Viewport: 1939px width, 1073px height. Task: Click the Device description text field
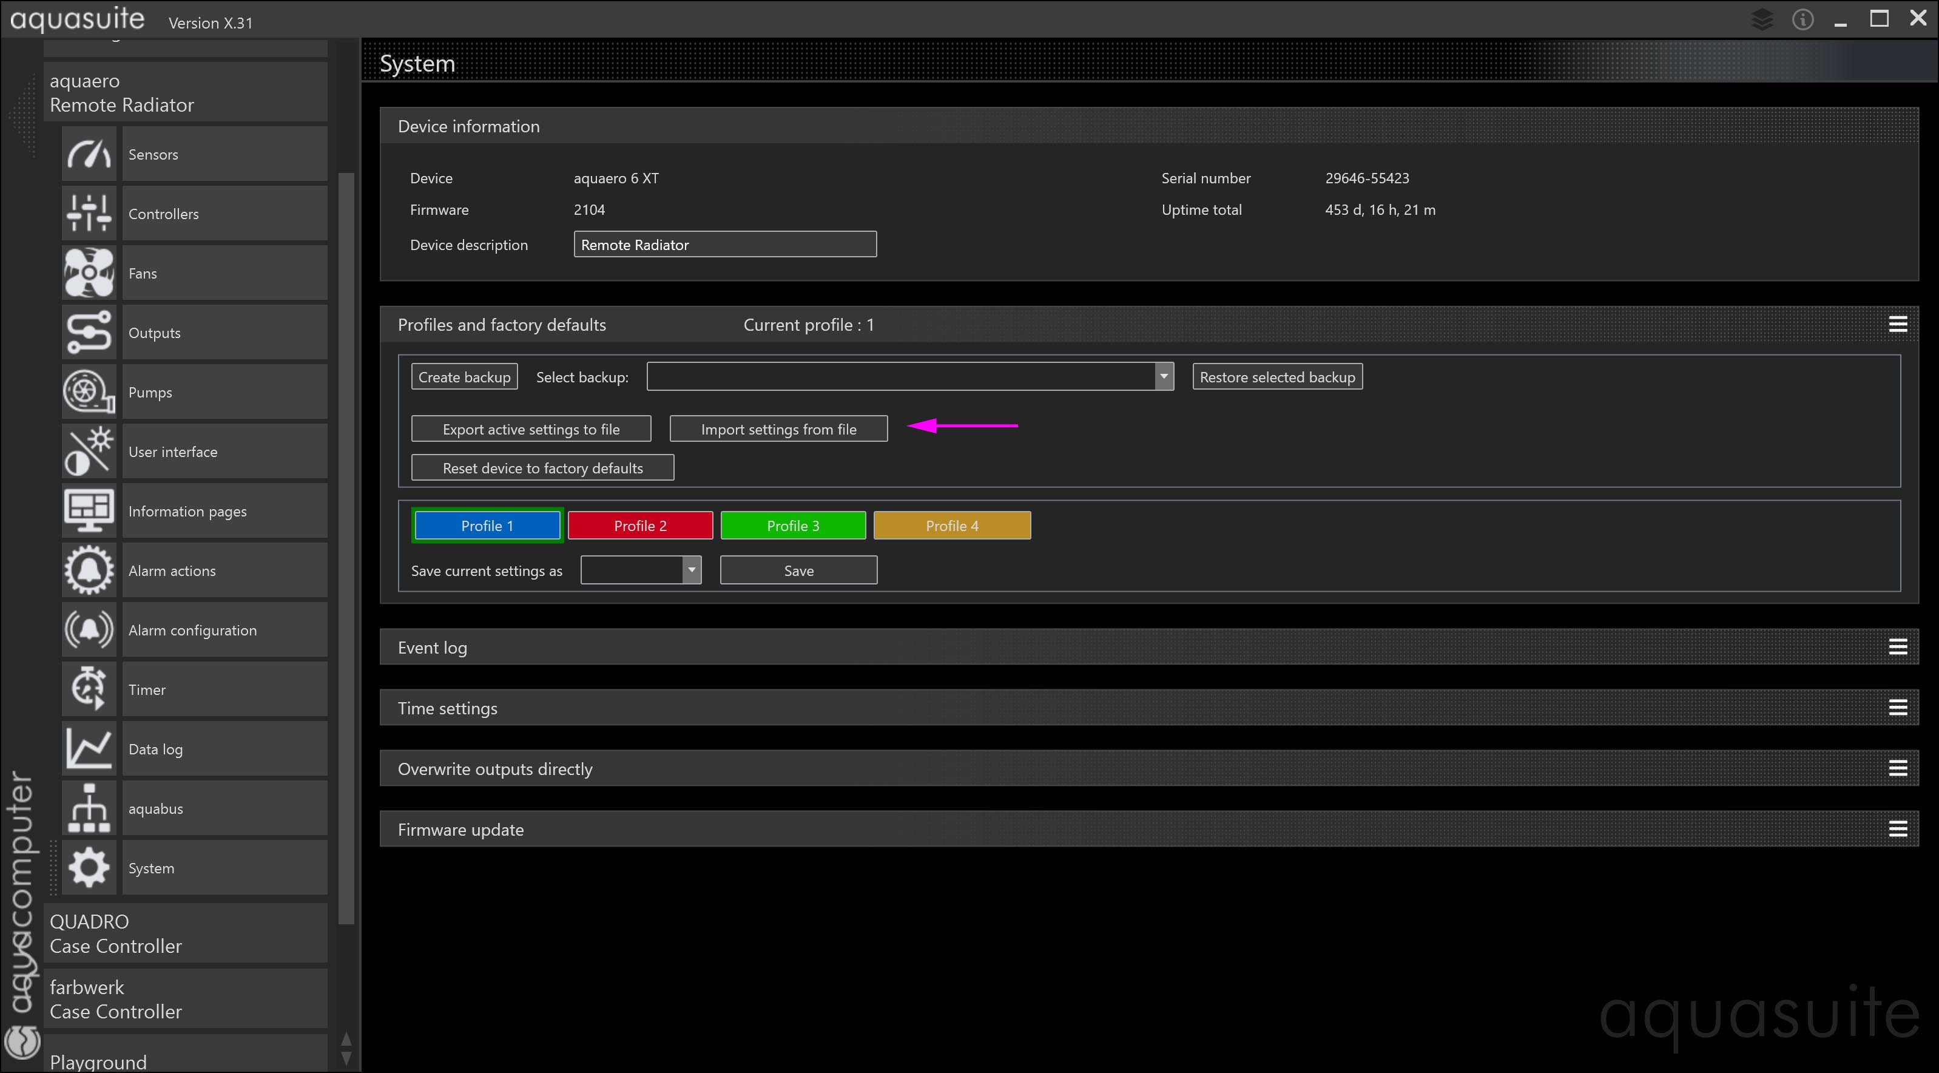(724, 245)
